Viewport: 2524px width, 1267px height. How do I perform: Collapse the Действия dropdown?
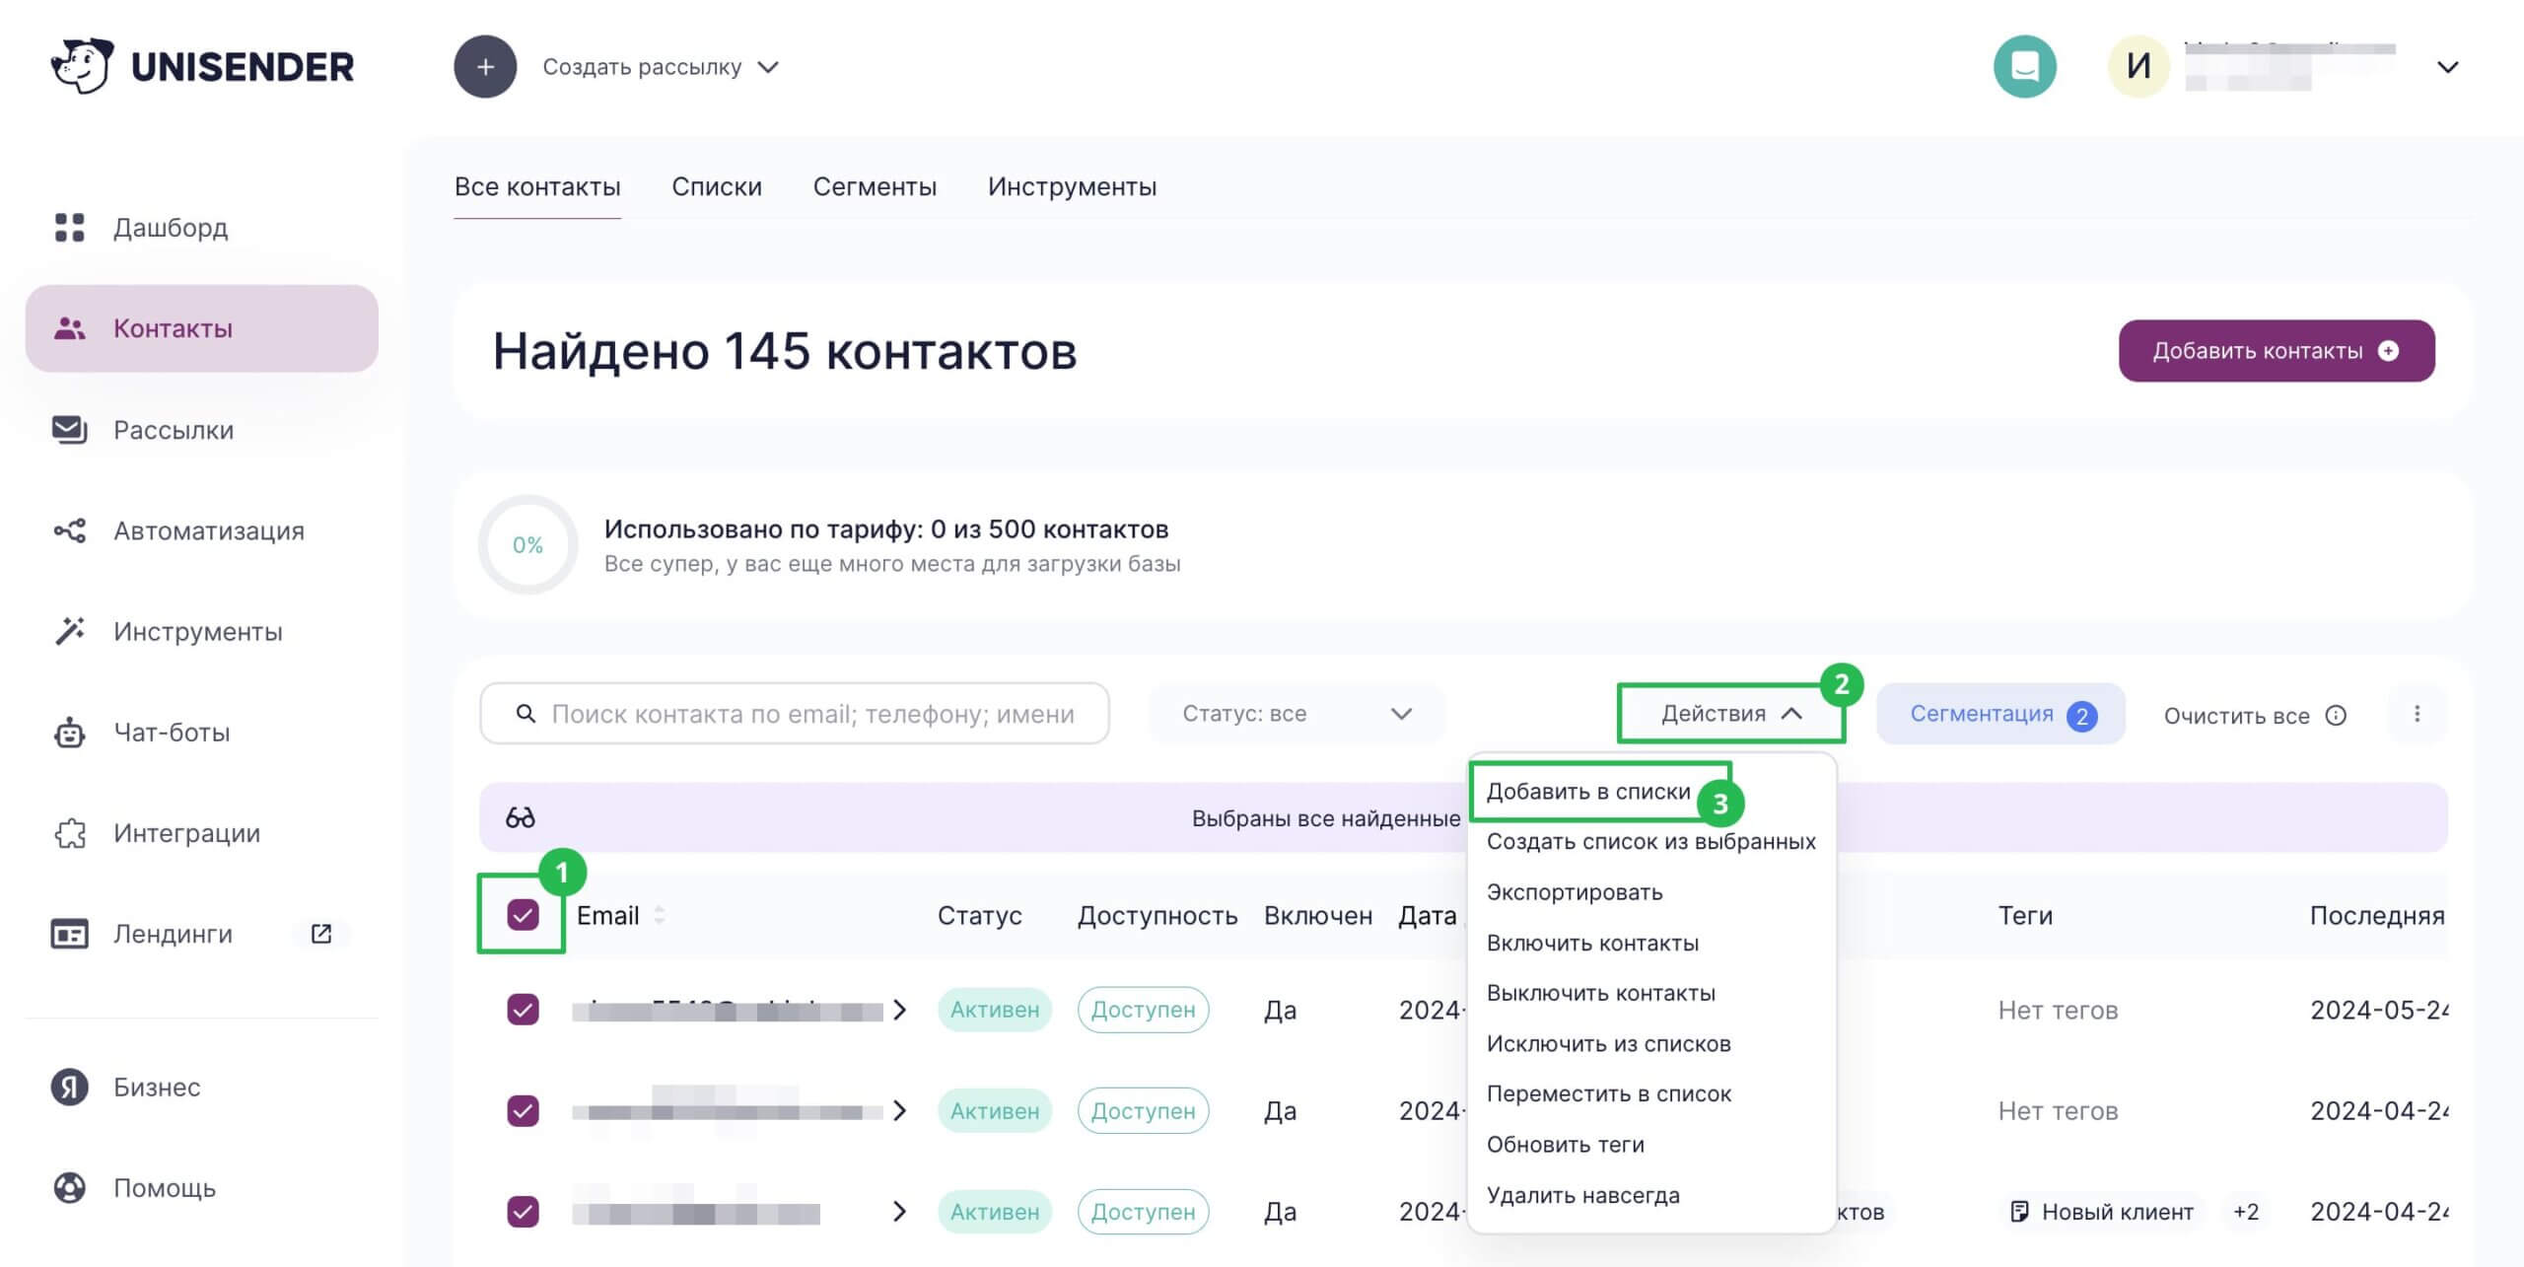[x=1730, y=713]
